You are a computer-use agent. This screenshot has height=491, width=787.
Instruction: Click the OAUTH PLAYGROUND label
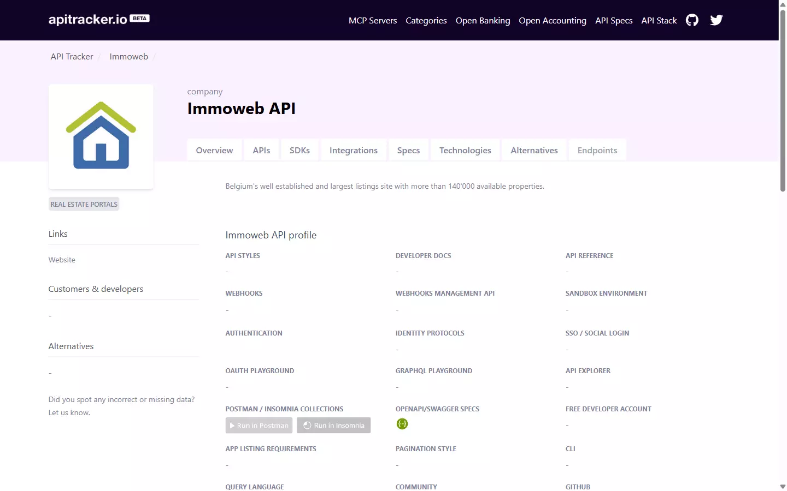(260, 370)
